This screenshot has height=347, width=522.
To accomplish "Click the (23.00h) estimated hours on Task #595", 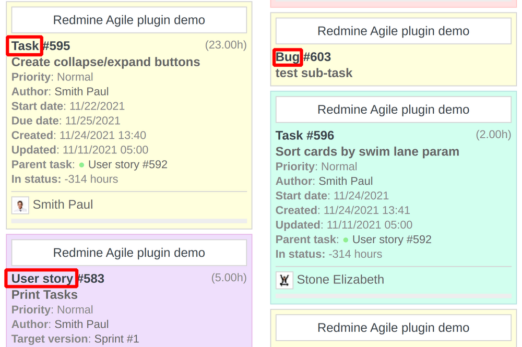I will pos(226,45).
